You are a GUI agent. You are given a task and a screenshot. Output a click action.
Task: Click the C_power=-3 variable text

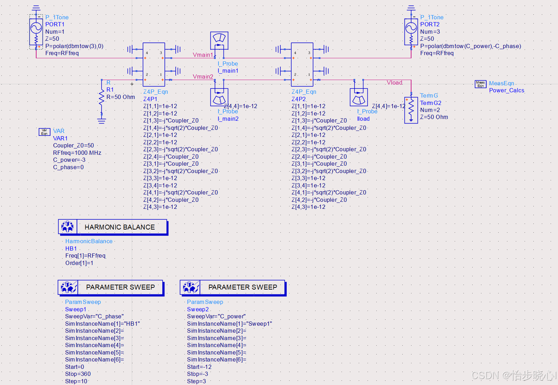point(69,160)
